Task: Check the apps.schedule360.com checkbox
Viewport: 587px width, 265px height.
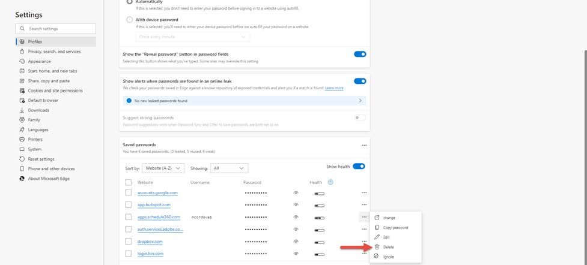Action: (129, 217)
